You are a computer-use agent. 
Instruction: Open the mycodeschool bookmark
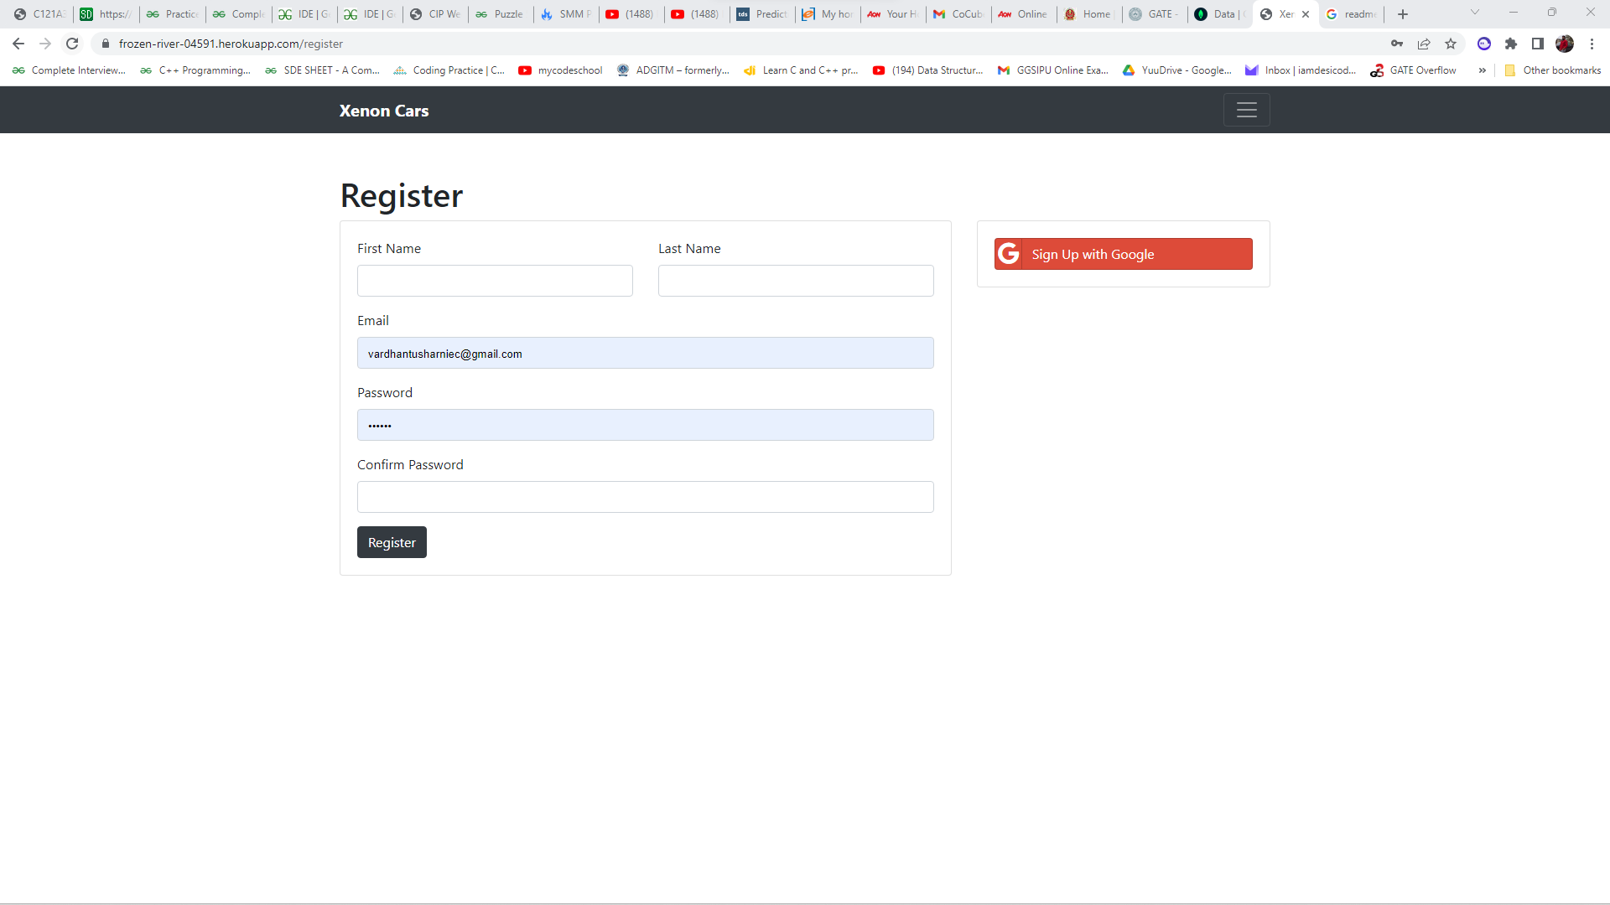tap(560, 70)
